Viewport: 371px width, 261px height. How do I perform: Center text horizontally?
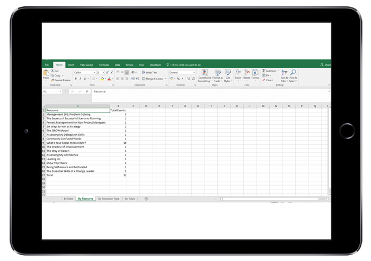click(x=122, y=79)
